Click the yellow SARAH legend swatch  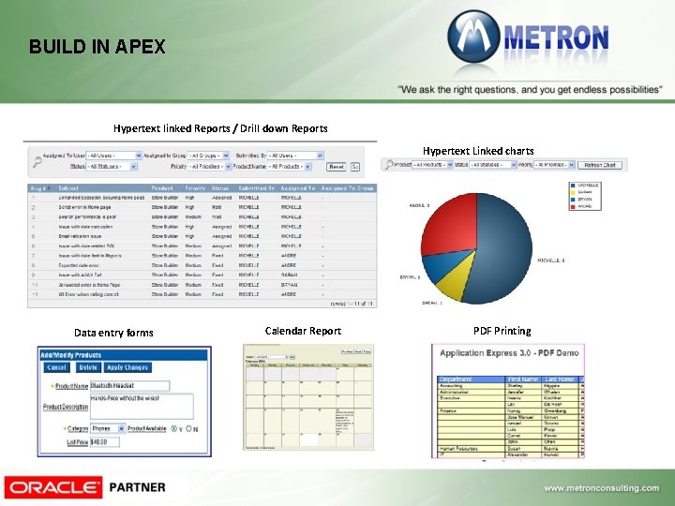tap(573, 192)
